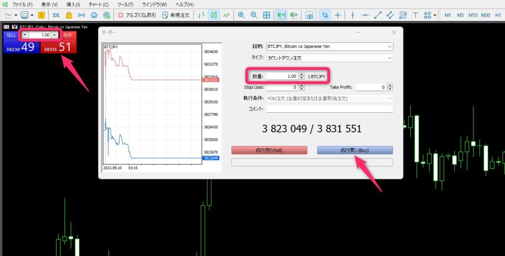Viewport: 505px width, 256px height.
Task: Open the チャート (C) menu
Action: (99, 4)
